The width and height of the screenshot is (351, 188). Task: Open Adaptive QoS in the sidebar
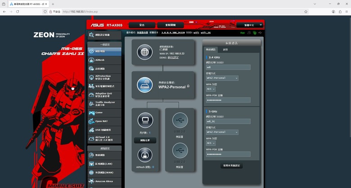point(104,95)
